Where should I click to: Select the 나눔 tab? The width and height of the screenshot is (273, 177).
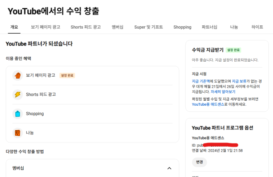[x=234, y=27]
